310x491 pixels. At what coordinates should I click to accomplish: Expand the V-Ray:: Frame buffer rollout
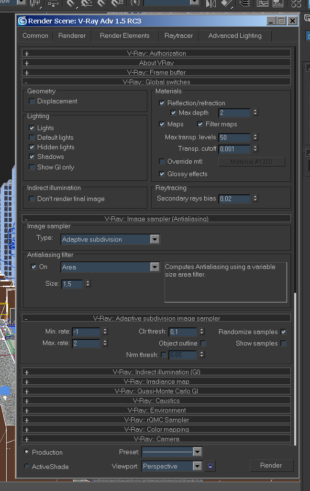tap(156, 72)
